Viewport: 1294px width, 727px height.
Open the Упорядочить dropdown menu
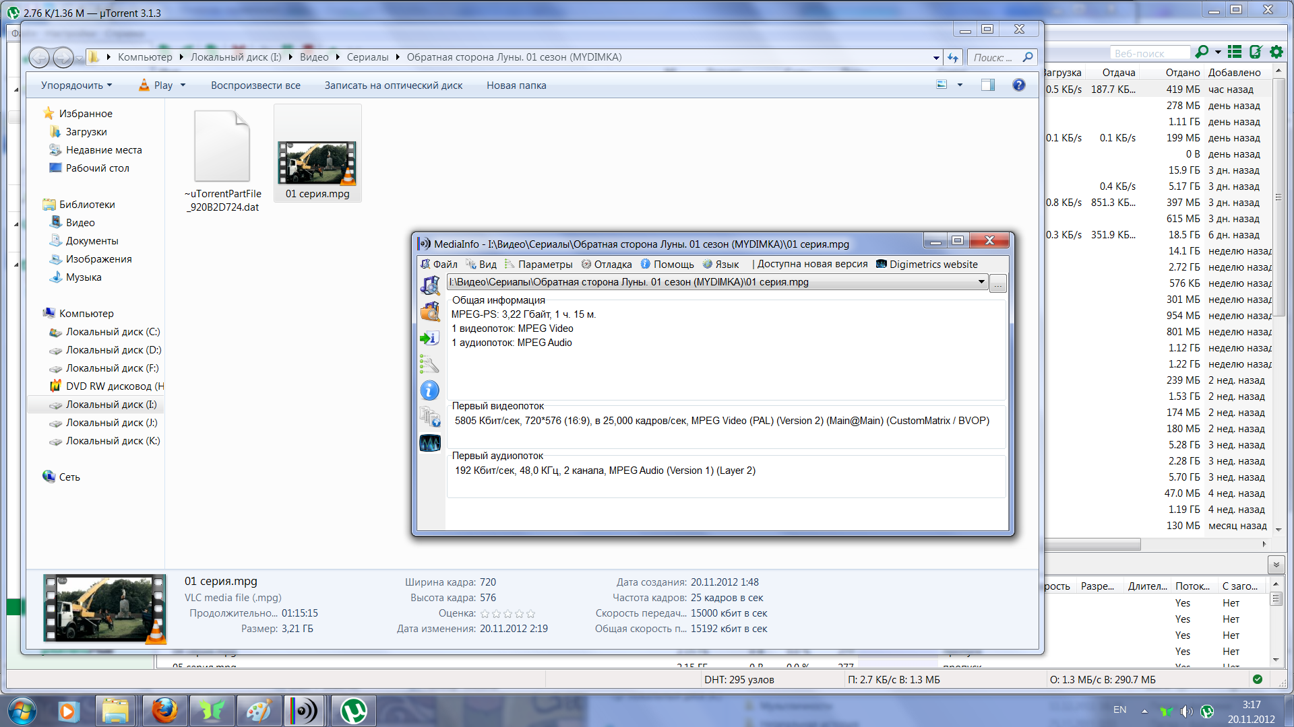(76, 85)
